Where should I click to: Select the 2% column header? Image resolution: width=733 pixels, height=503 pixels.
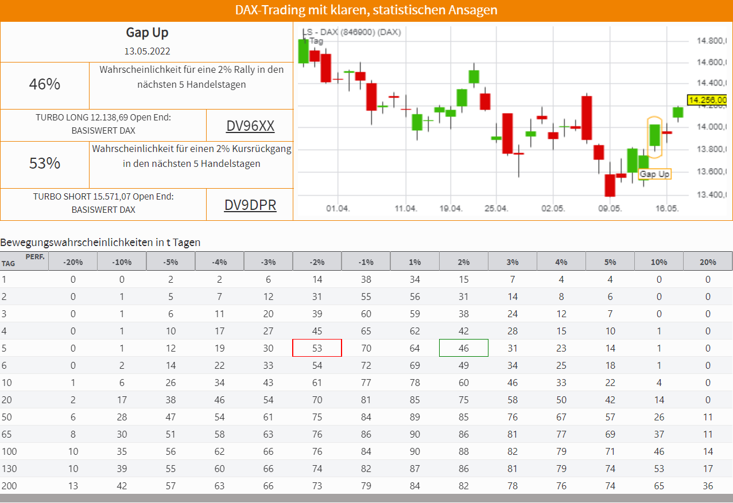tap(463, 262)
